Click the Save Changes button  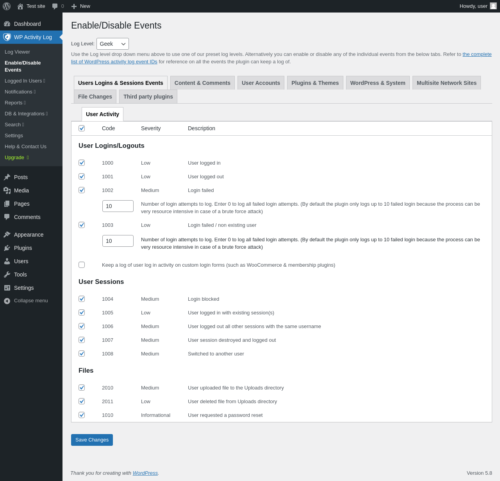click(92, 440)
